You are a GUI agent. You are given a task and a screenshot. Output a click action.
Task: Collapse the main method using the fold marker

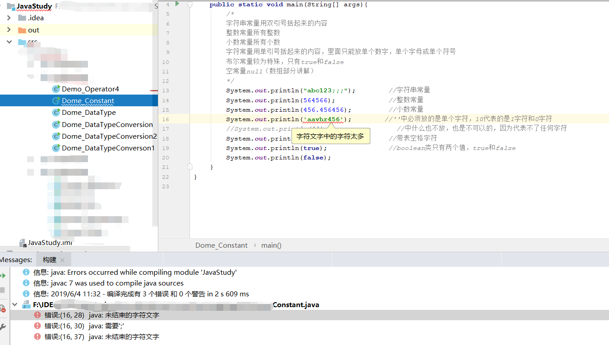point(190,4)
